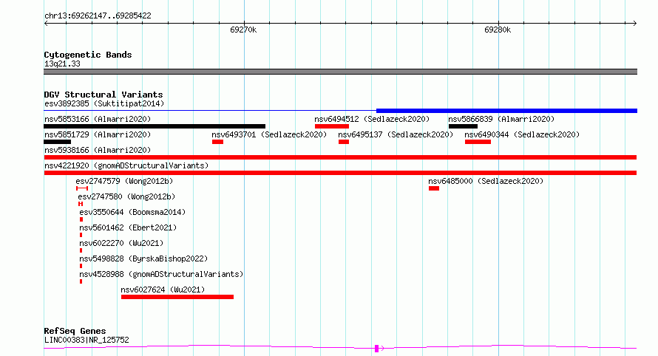Click the full-width red nsv4221920 bar
This screenshot has height=356, width=658.
pos(340,173)
